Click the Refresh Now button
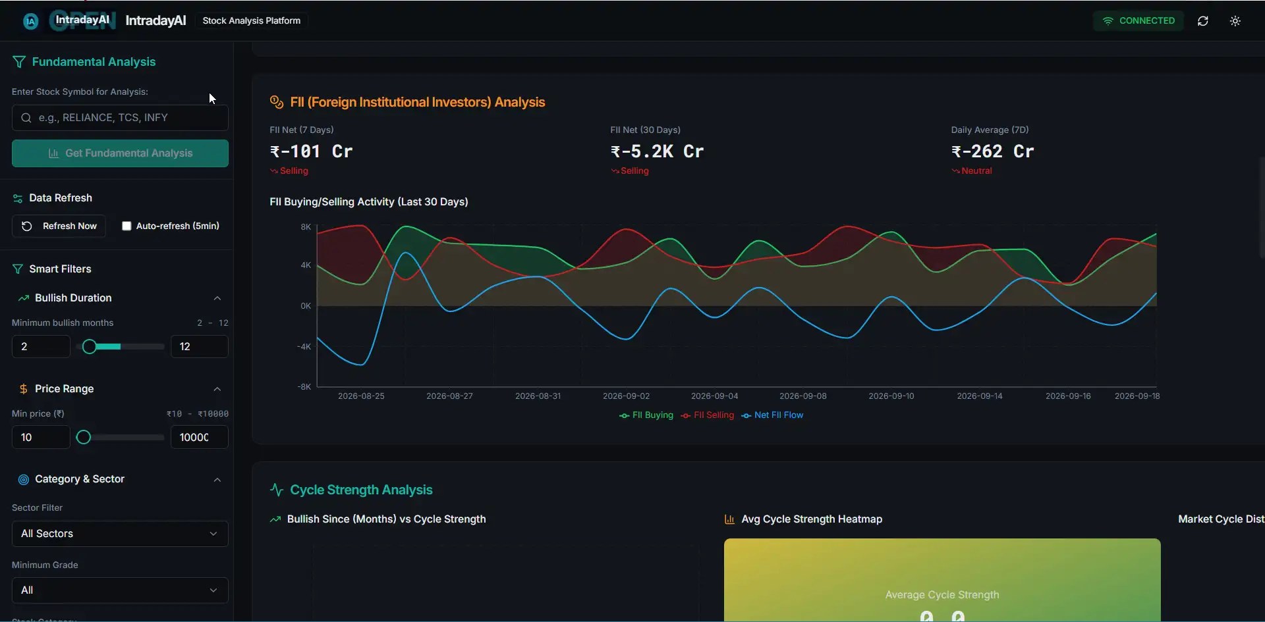Screen dimensions: 1265x622 coord(59,226)
